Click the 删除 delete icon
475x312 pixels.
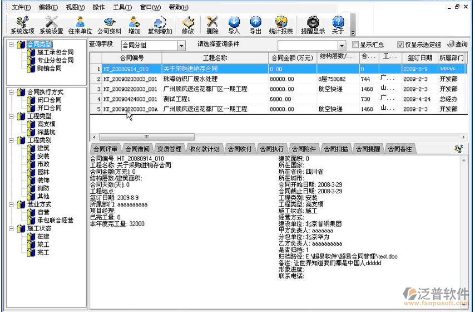click(212, 22)
